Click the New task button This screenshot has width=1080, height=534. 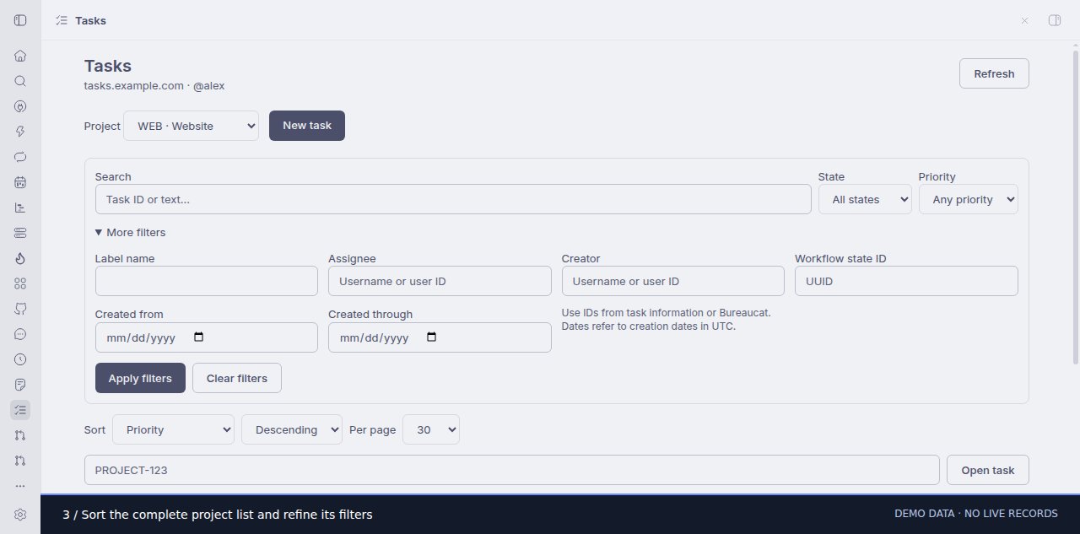(x=307, y=126)
